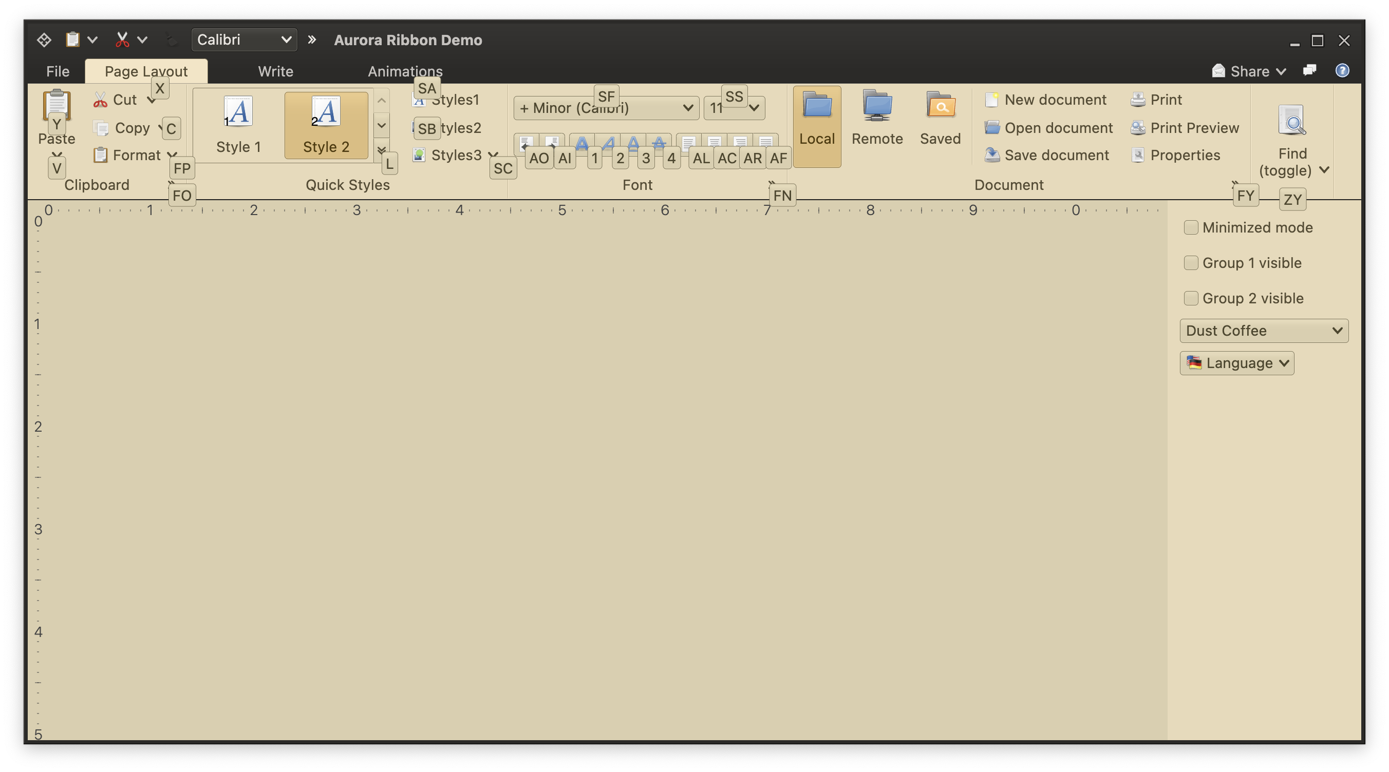
Task: Click the scissors icon in title bar
Action: pyautogui.click(x=122, y=40)
